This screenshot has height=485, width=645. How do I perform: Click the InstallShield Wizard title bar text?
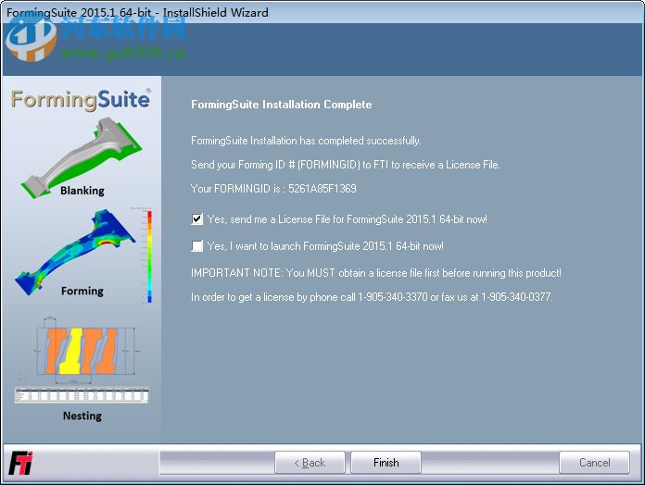[137, 12]
